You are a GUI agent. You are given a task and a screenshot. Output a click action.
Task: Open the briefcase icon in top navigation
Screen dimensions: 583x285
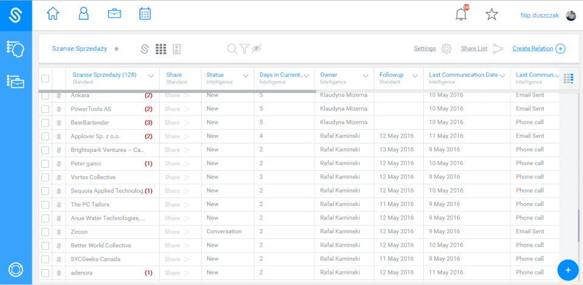coord(114,14)
